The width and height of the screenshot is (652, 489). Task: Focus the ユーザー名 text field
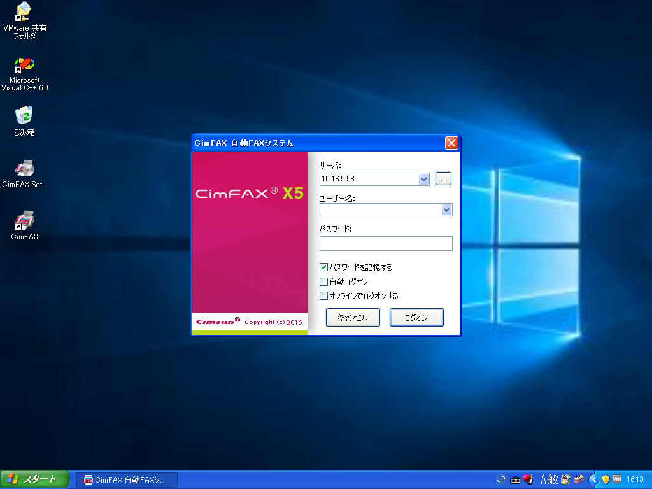tap(381, 210)
